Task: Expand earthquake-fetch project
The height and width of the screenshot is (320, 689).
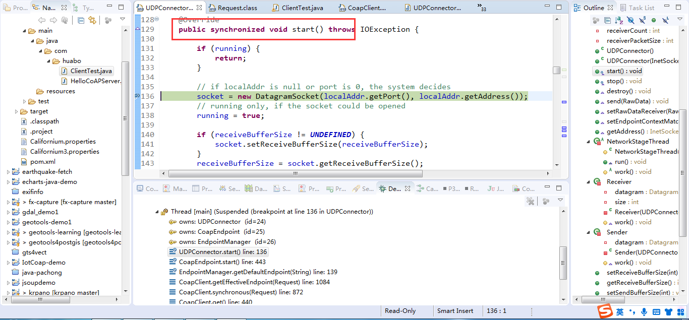Action: click(8, 172)
